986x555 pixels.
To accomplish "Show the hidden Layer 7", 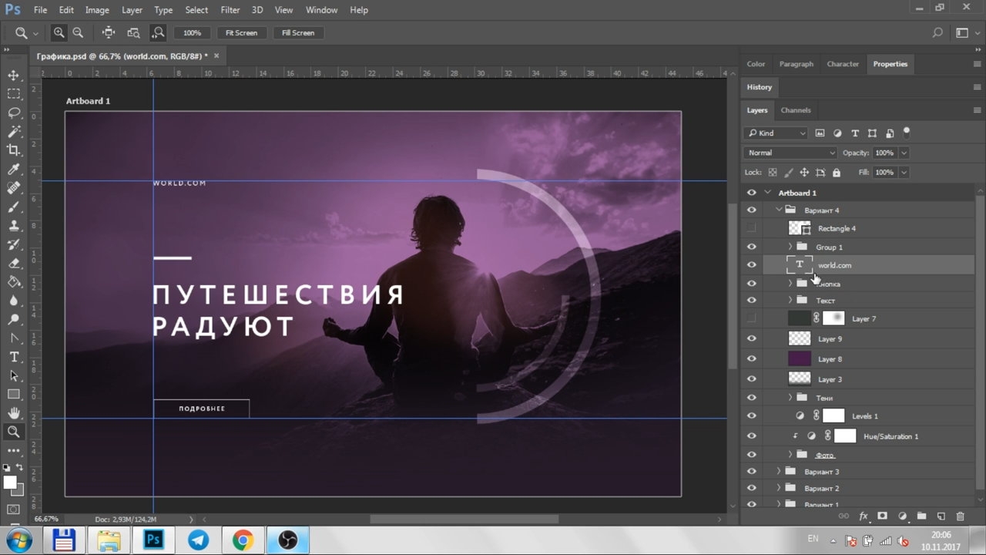I will click(x=752, y=318).
